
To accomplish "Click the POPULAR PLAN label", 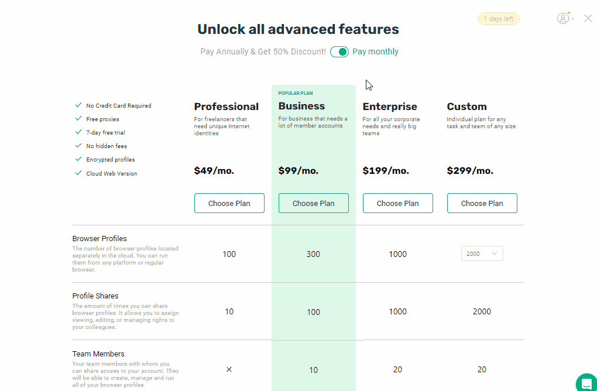I will pyautogui.click(x=296, y=93).
